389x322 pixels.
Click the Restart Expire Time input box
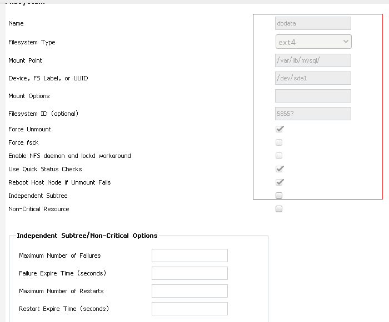click(189, 309)
